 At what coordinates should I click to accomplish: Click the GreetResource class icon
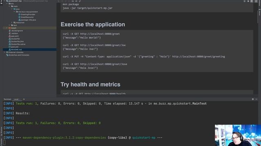tap(19, 17)
